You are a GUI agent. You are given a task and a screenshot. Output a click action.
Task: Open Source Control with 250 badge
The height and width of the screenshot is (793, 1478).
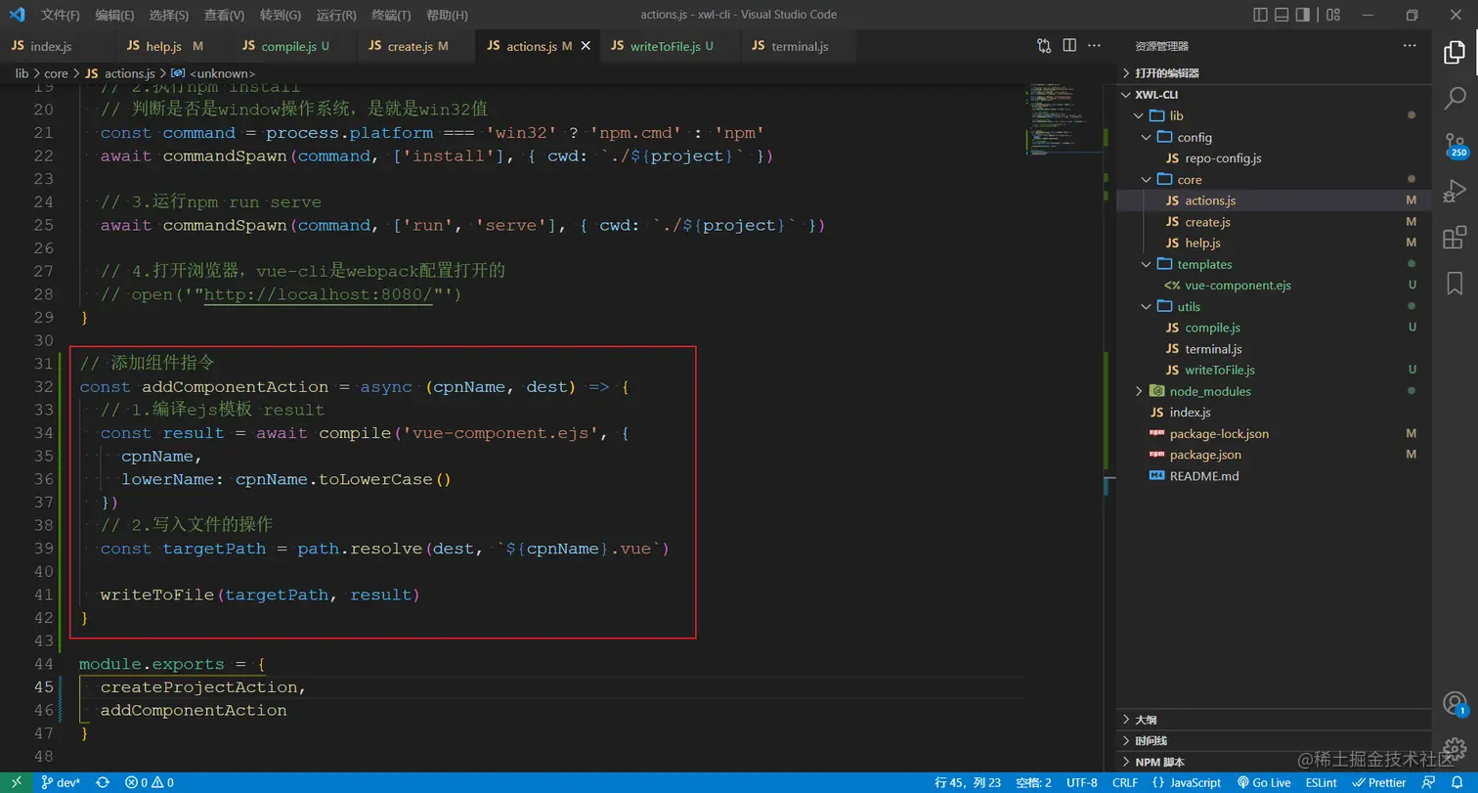1455,144
